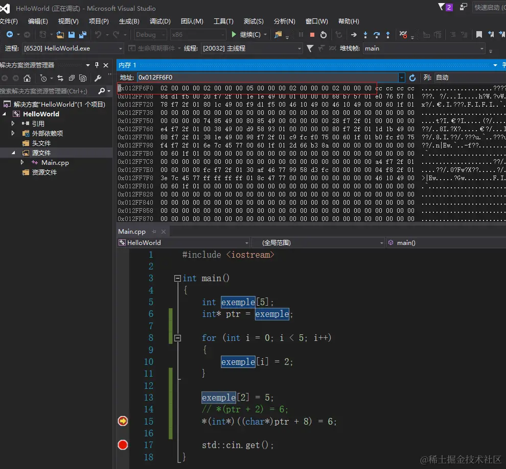Save the current file with the Save icon

tap(72, 35)
